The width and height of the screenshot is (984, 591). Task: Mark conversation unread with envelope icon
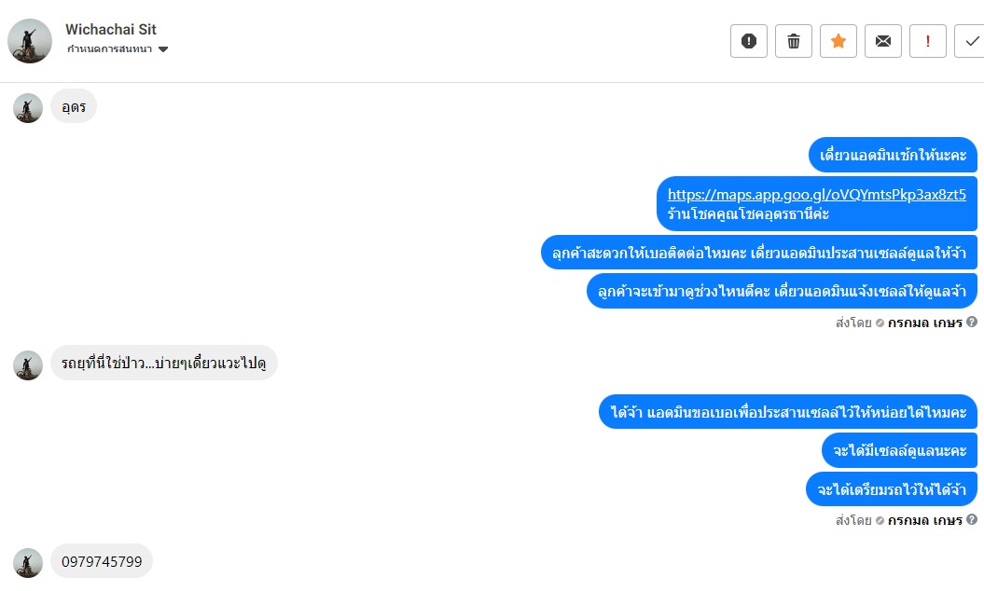[882, 41]
